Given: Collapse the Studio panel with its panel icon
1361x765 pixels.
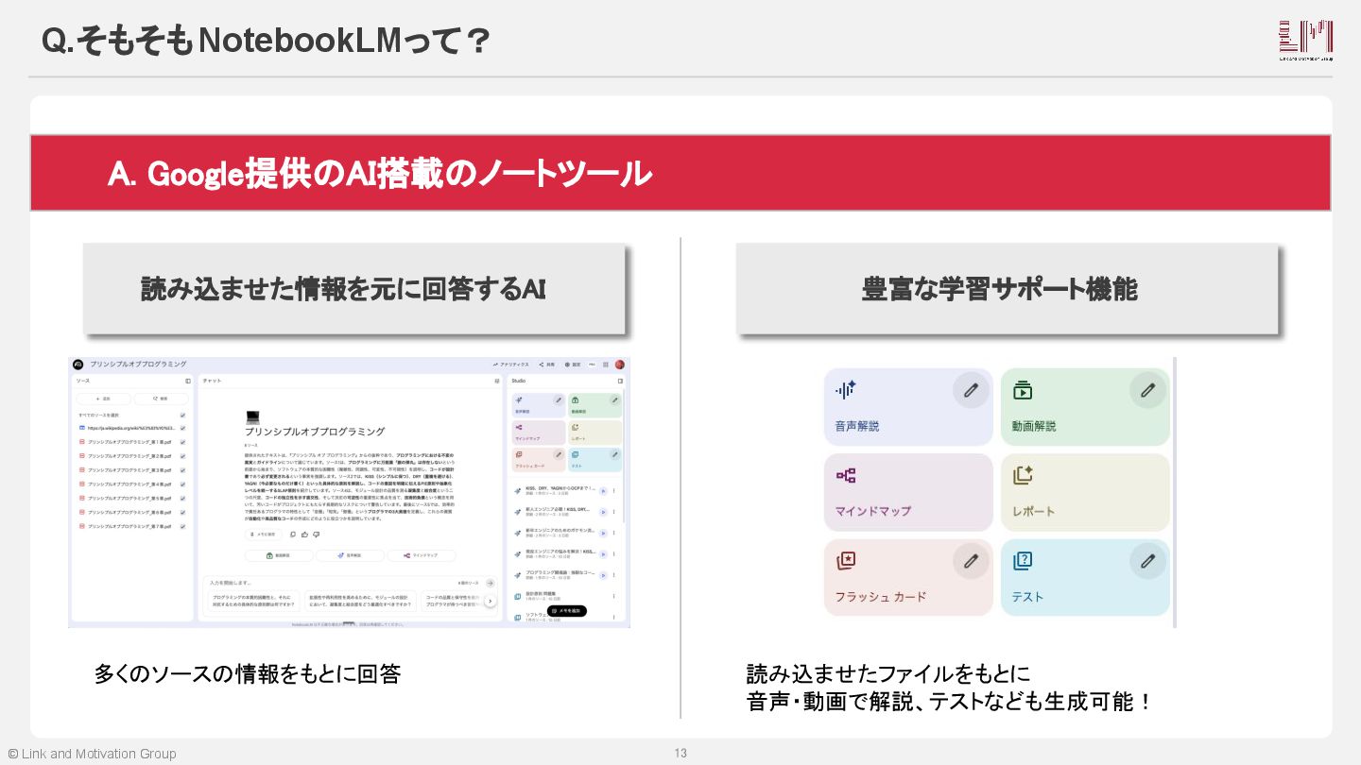Looking at the screenshot, I should coord(620,381).
